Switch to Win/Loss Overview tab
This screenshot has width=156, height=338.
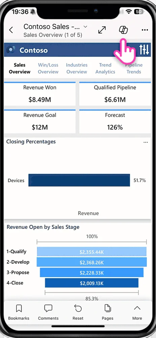coord(48,68)
